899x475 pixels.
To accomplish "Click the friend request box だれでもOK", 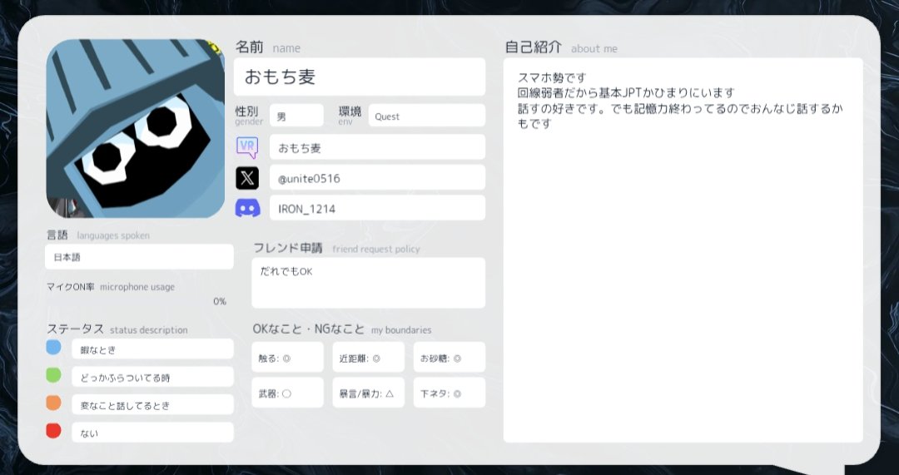I will point(368,283).
